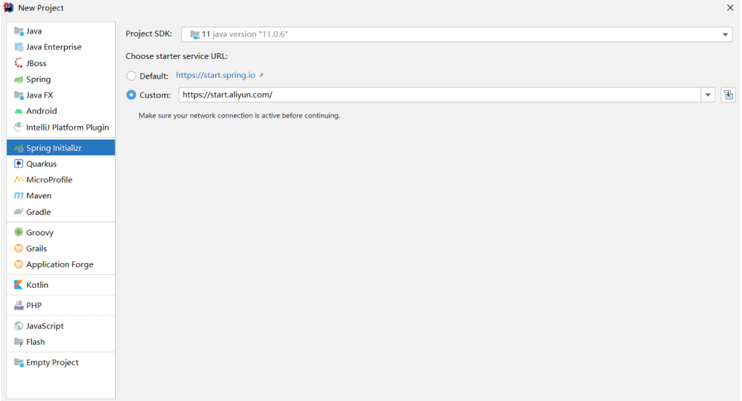Select IntelliJ Platform Plugin entry
This screenshot has height=401, width=742.
[x=60, y=127]
